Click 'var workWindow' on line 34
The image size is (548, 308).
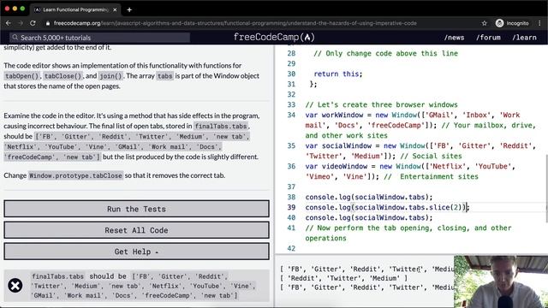[334, 115]
